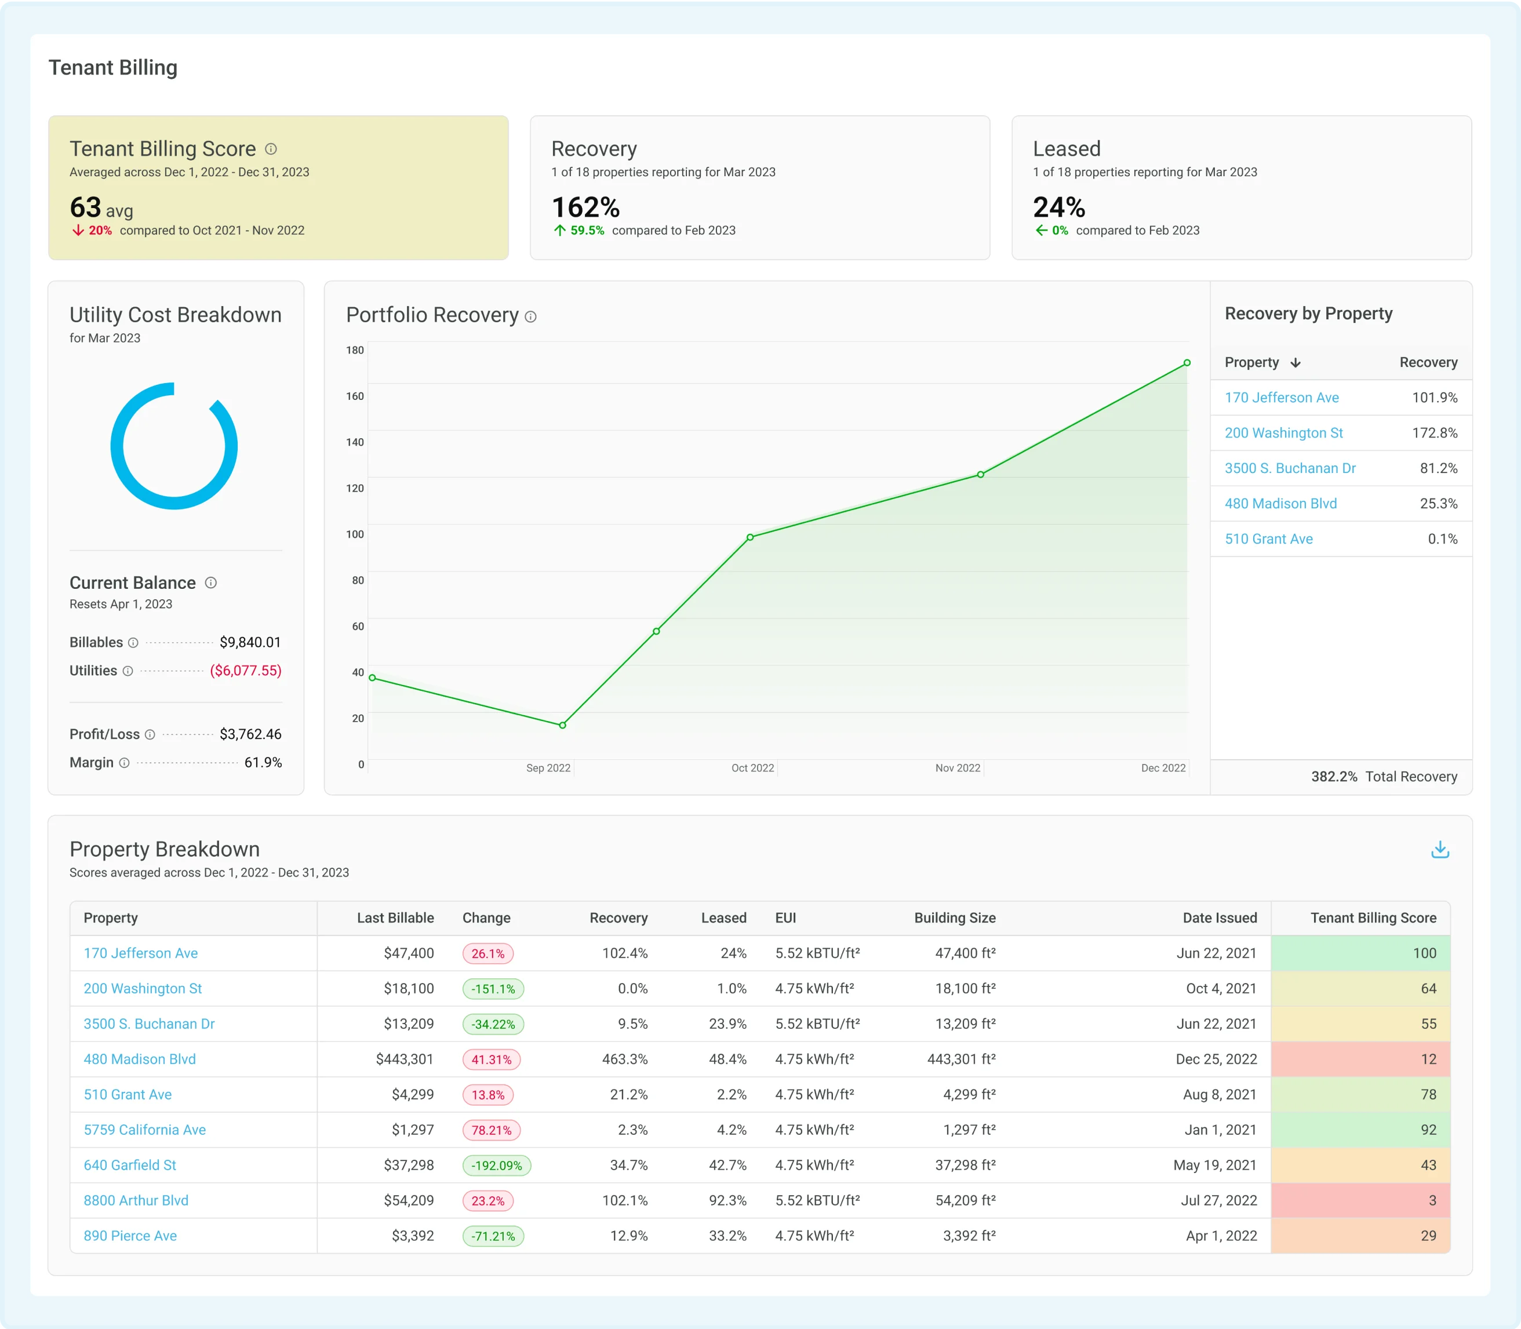Viewport: 1521px width, 1329px height.
Task: Open 510 Grant Ave in Property Breakdown
Action: pos(127,1094)
